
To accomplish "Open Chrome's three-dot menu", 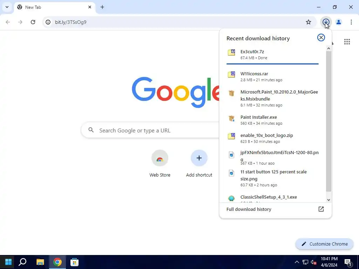I will pos(351,22).
